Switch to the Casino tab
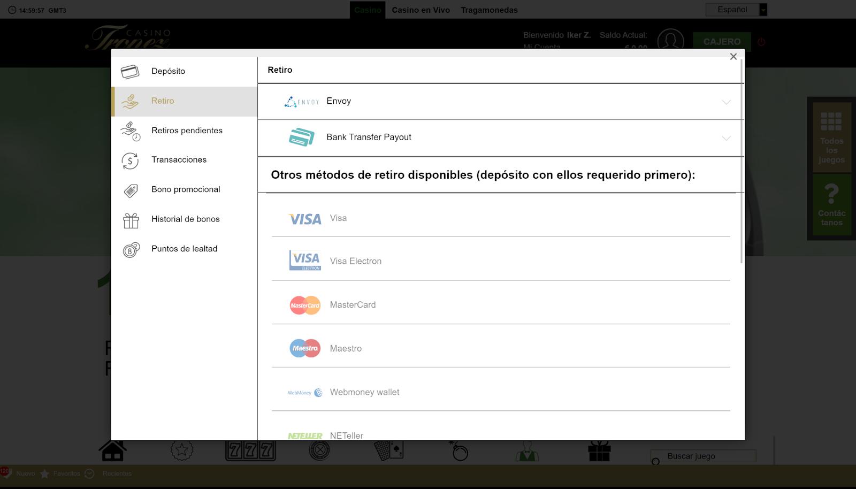 tap(368, 10)
